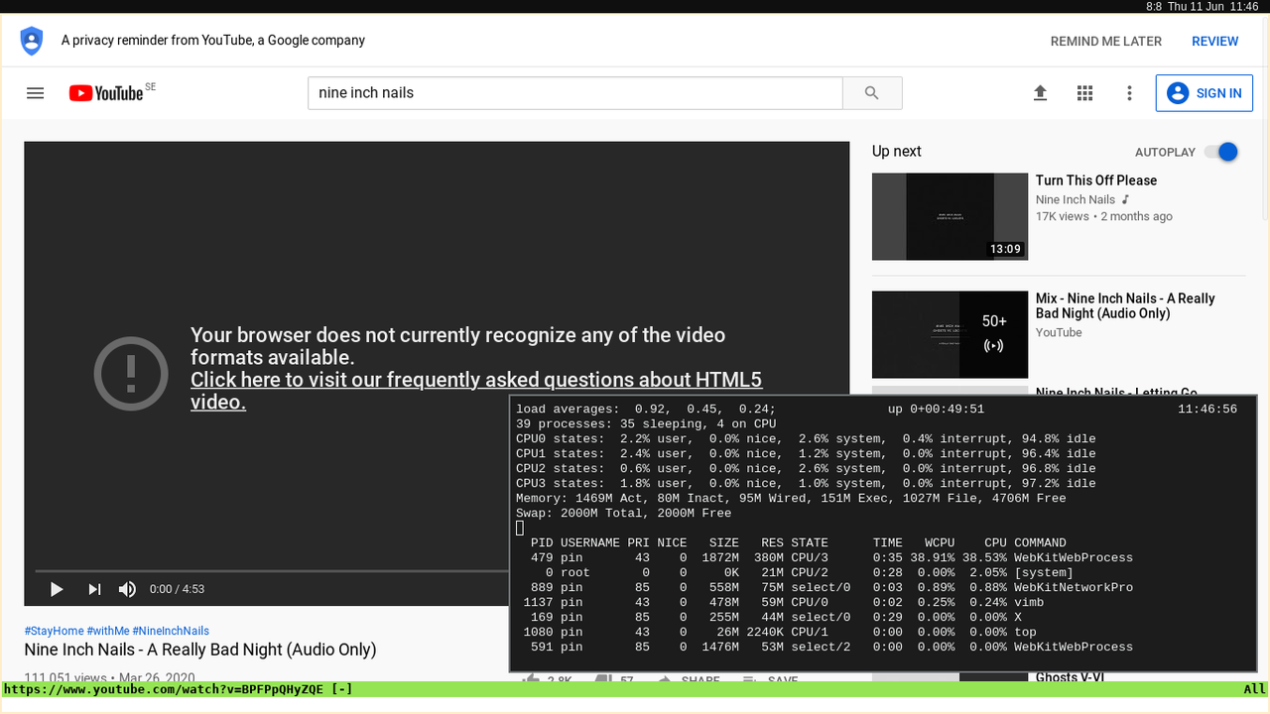Select the root [system] process row

point(795,573)
